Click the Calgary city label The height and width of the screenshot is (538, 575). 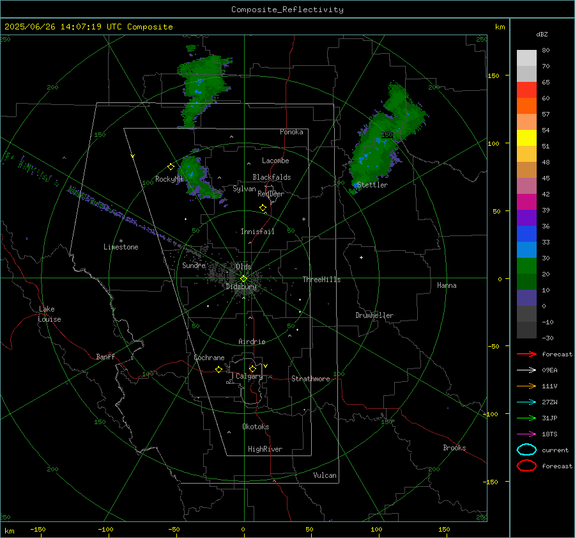[x=249, y=376]
